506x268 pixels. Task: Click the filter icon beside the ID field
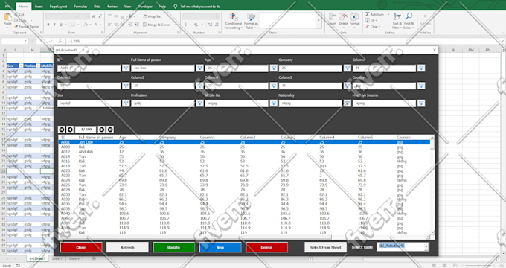click(126, 68)
